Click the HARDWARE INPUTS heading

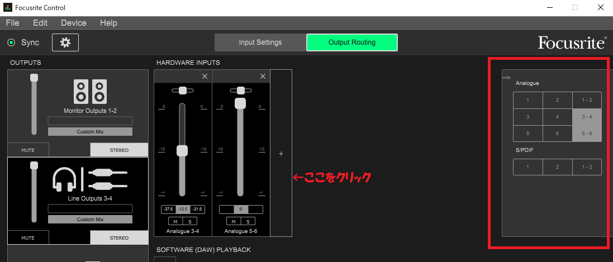tap(188, 63)
